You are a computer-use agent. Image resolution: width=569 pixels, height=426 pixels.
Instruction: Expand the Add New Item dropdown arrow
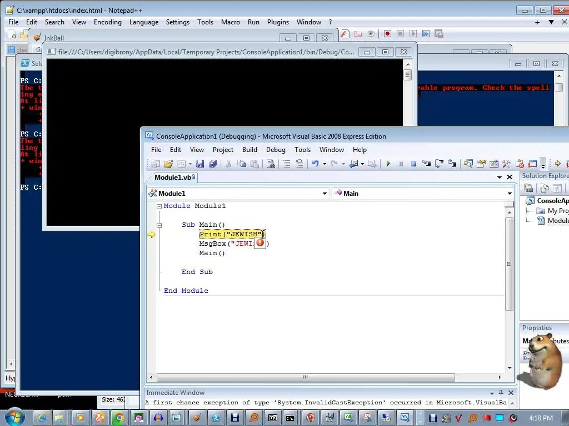[190, 164]
